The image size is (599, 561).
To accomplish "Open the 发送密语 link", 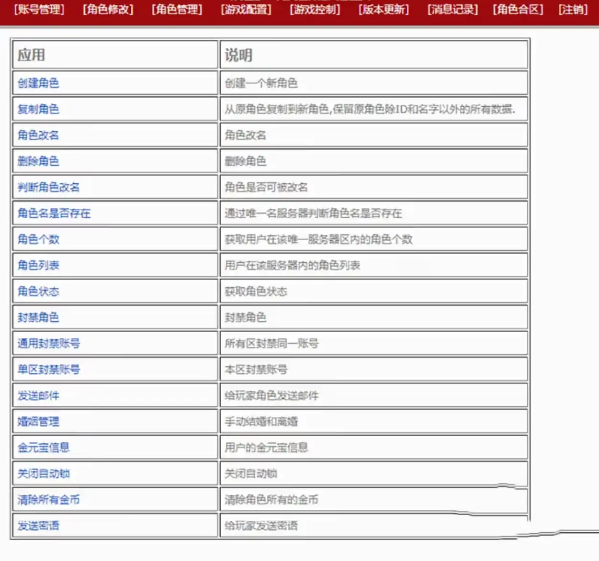I will 38,526.
